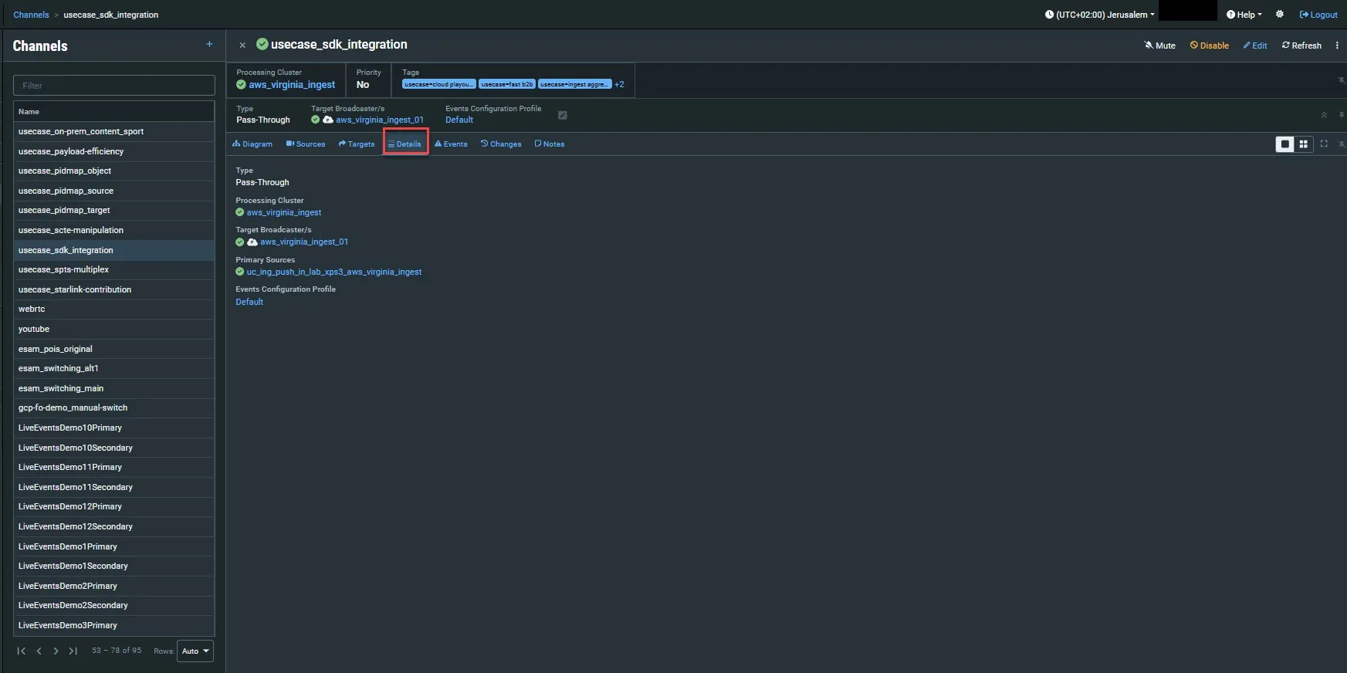Click the channel Filter input field
1347x673 pixels.
(x=114, y=86)
